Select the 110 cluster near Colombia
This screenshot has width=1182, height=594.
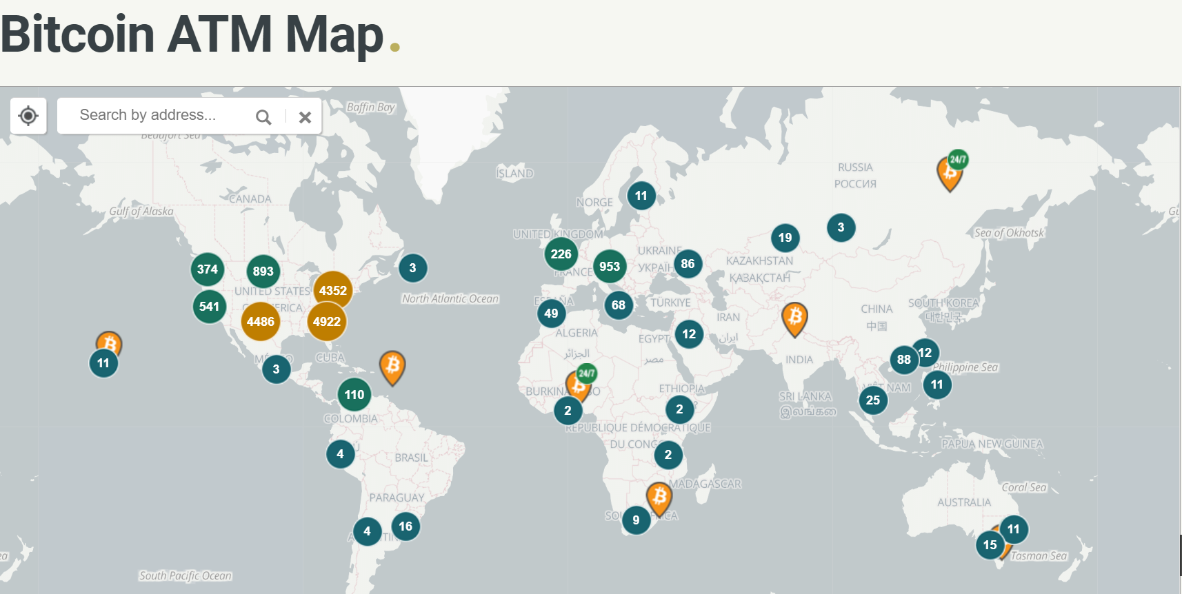pyautogui.click(x=354, y=395)
